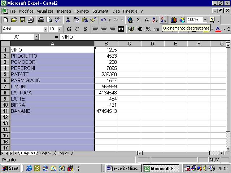Open print preview with magnifier page icon
Viewport: 231px width, 173px height.
pos(49,20)
